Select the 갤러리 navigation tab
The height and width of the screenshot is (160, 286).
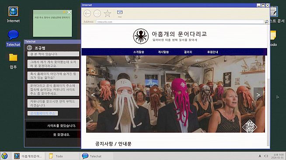click(x=188, y=52)
